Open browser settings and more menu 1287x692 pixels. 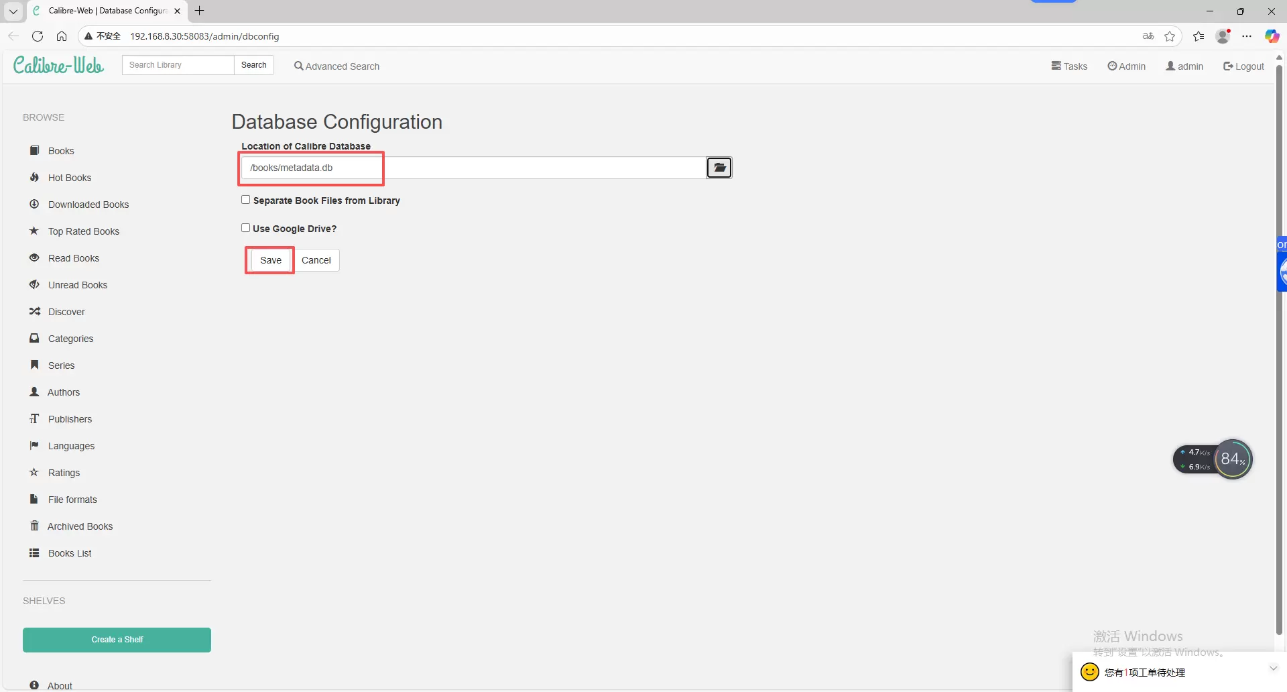point(1247,36)
